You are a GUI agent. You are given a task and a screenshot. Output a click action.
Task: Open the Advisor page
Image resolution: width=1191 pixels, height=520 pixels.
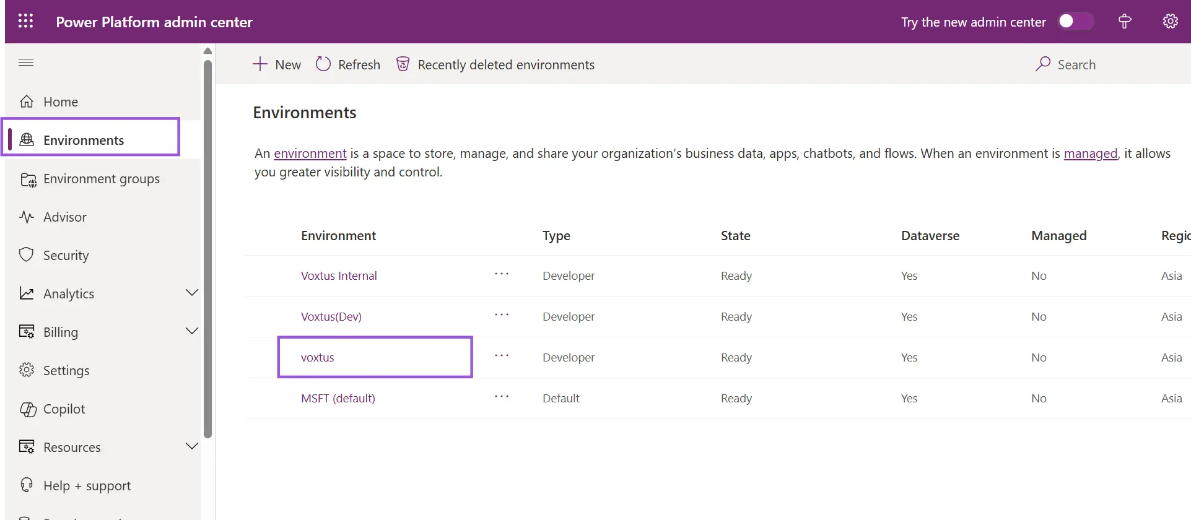[x=65, y=217]
